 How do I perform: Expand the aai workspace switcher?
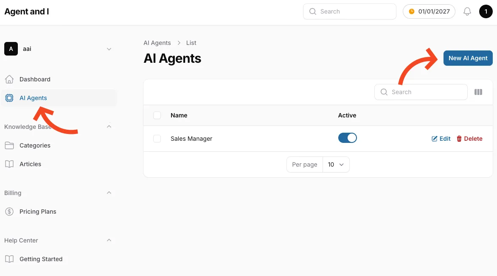click(109, 49)
